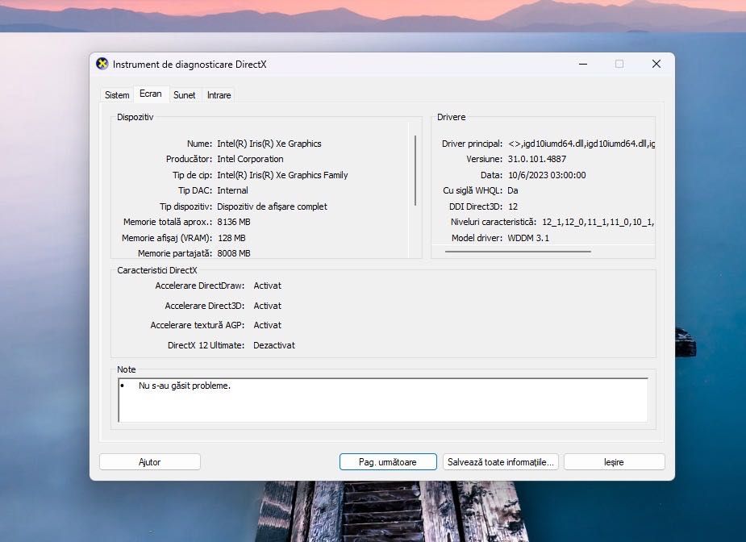Click the total memory value 8136 MB
The width and height of the screenshot is (746, 542).
click(234, 222)
